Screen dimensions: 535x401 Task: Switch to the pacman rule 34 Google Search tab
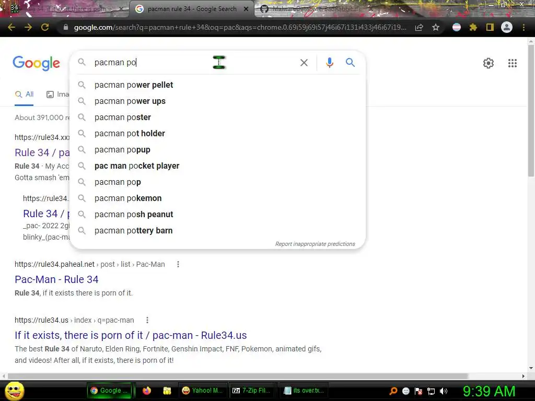pyautogui.click(x=192, y=9)
